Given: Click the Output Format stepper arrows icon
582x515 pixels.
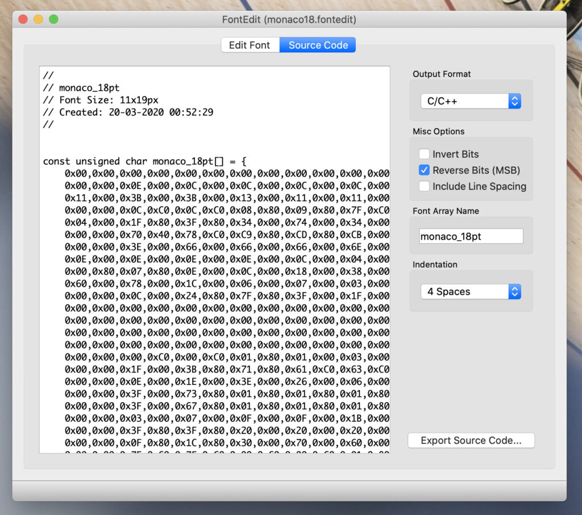Looking at the screenshot, I should point(514,101).
